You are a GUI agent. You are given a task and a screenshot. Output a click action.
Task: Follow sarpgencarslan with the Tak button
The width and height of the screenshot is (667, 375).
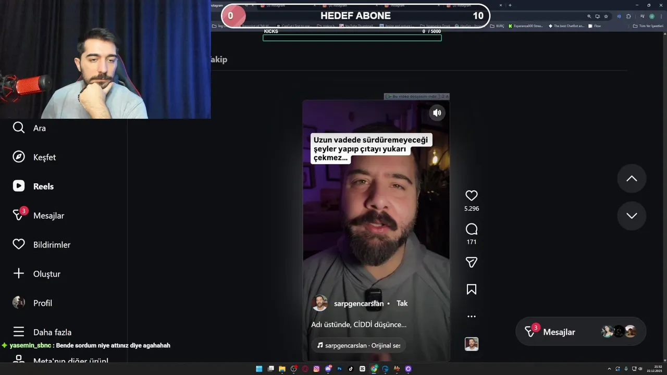tap(402, 304)
